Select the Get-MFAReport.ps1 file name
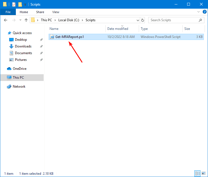 (x=70, y=37)
